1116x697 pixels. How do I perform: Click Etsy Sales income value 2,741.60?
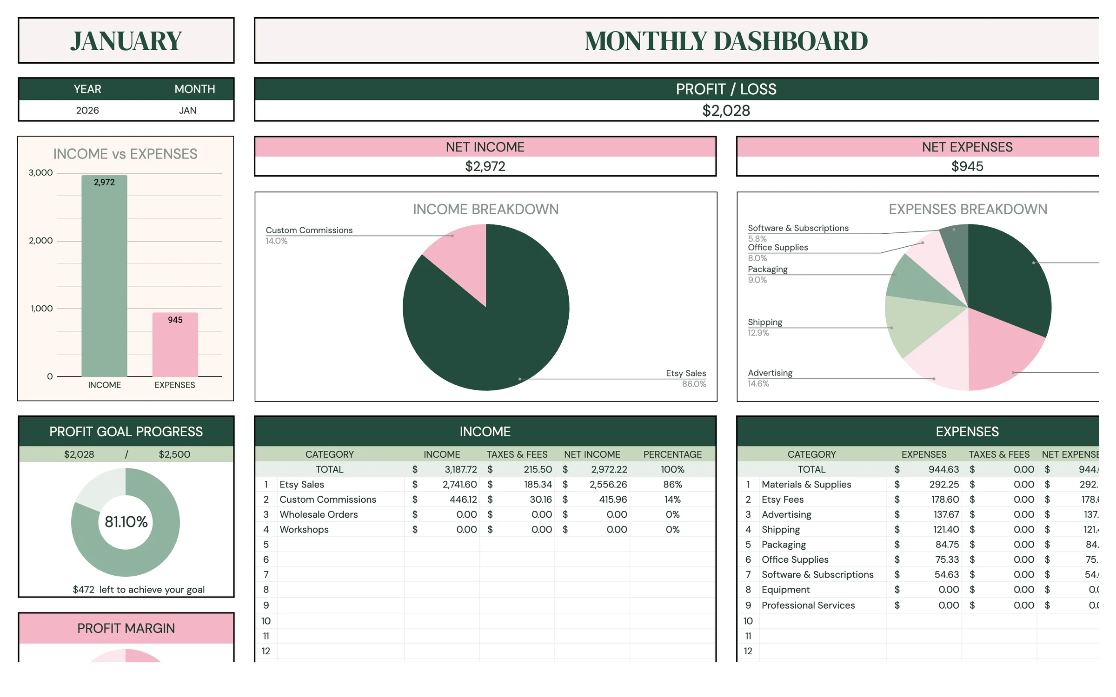click(x=459, y=484)
